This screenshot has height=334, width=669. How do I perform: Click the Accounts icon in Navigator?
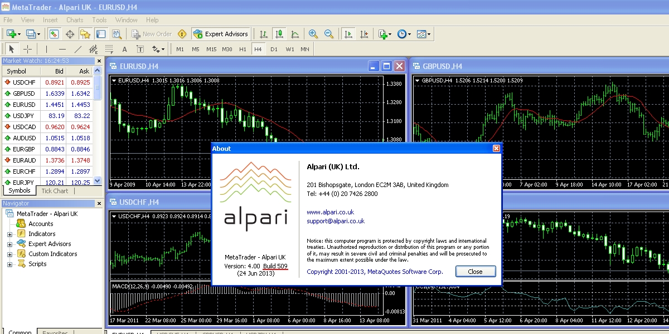pyautogui.click(x=21, y=224)
